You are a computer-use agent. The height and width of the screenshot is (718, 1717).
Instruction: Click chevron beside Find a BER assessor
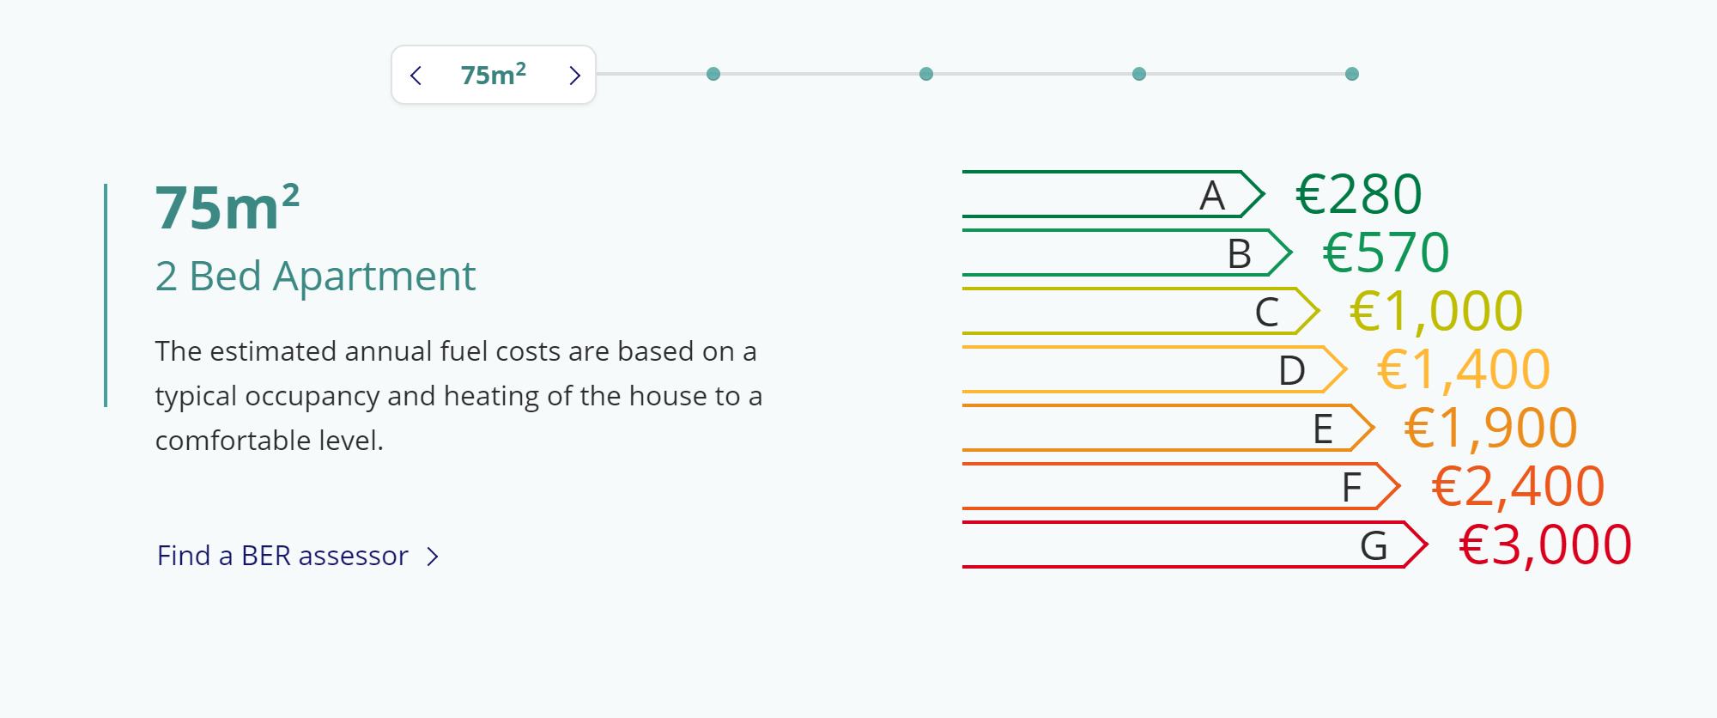[433, 557]
